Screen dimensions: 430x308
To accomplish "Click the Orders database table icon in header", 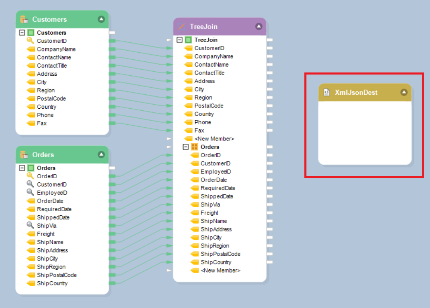I will 24,155.
